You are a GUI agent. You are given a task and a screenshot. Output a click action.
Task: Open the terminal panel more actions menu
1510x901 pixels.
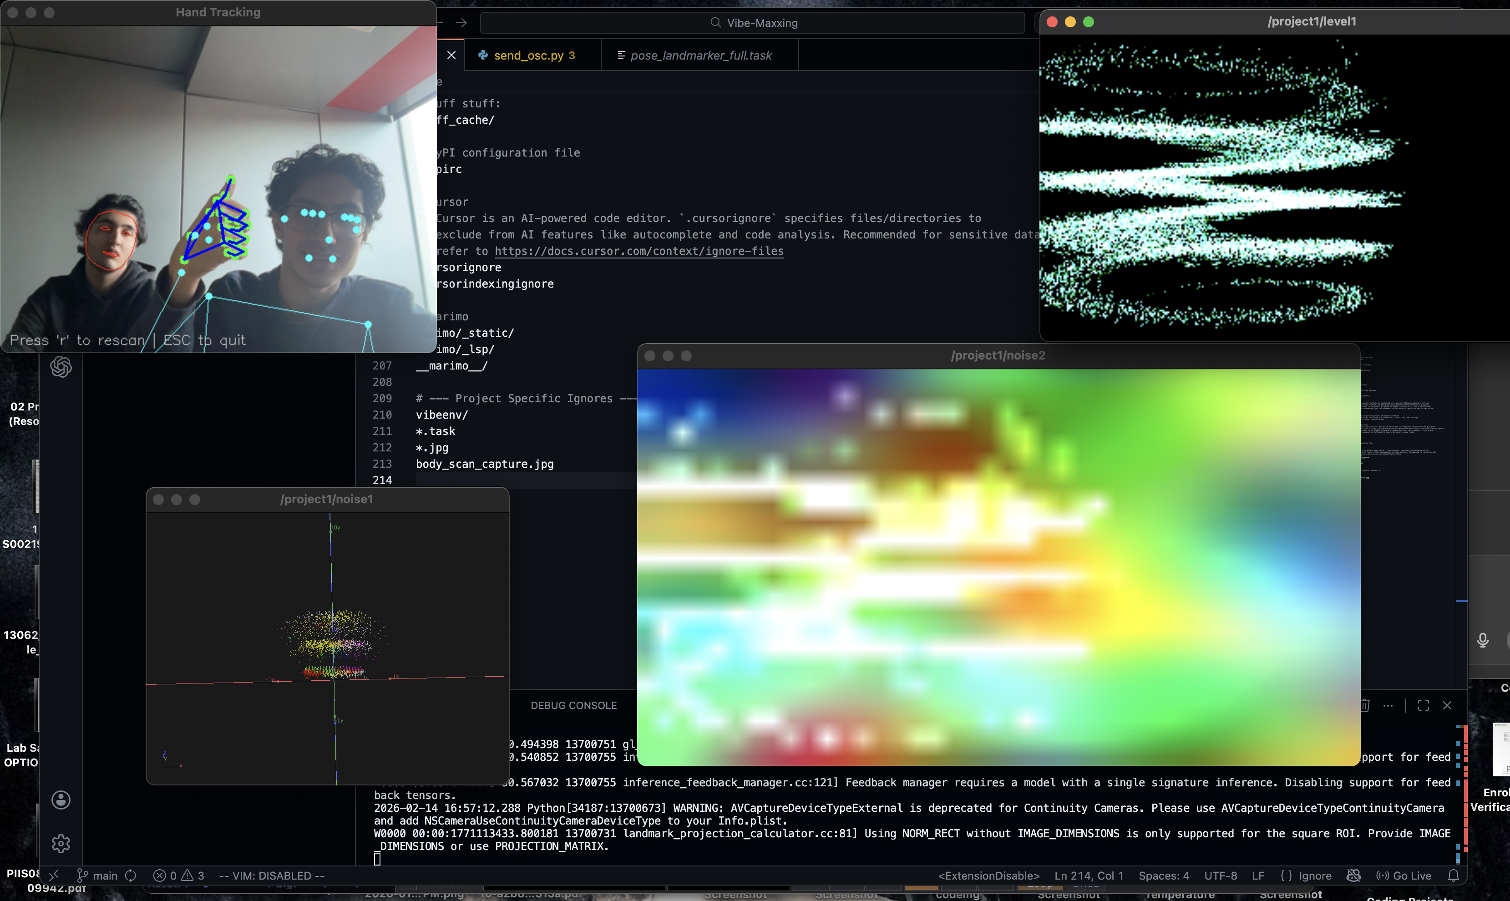[x=1388, y=705]
